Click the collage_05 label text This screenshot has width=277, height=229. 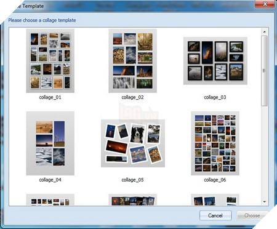click(132, 180)
